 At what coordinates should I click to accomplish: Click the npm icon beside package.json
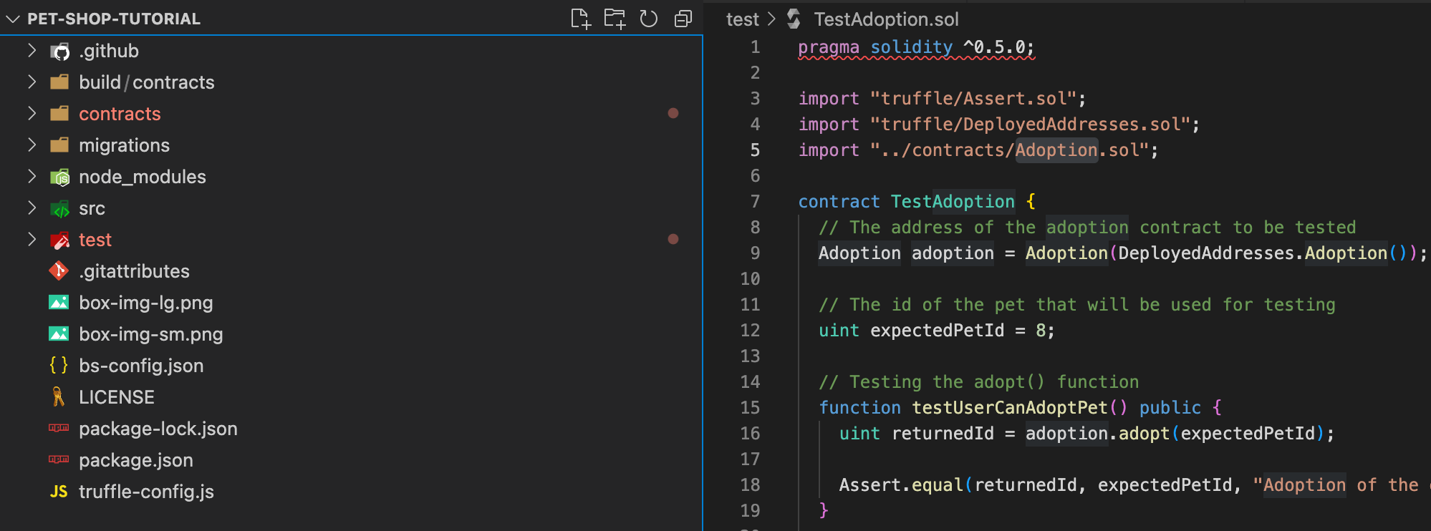pyautogui.click(x=59, y=459)
